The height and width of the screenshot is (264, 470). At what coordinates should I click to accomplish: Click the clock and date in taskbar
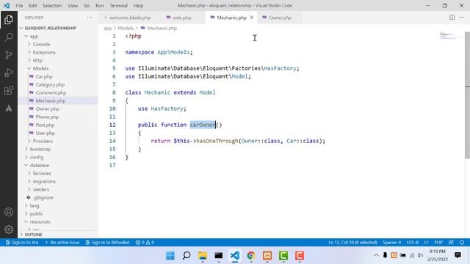point(438,255)
